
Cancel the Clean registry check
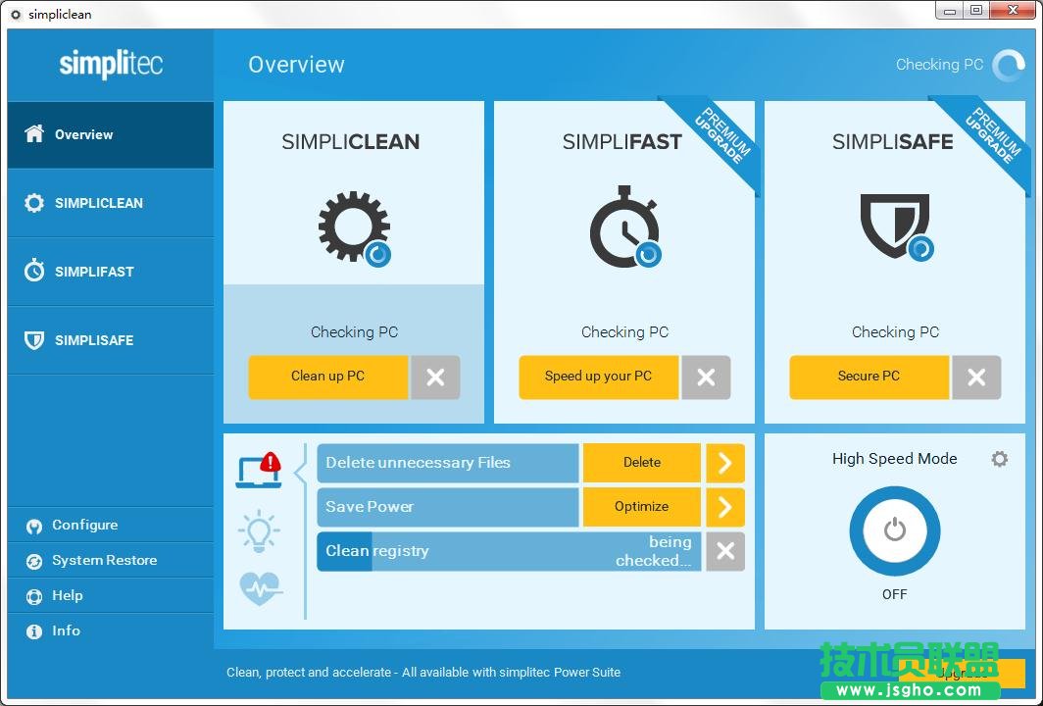click(725, 551)
